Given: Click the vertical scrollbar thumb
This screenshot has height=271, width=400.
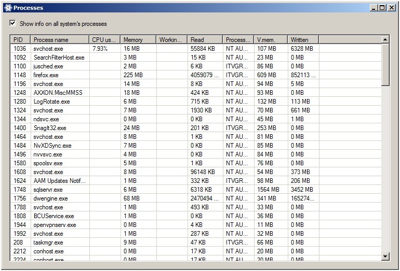Looking at the screenshot, I should coord(385,64).
